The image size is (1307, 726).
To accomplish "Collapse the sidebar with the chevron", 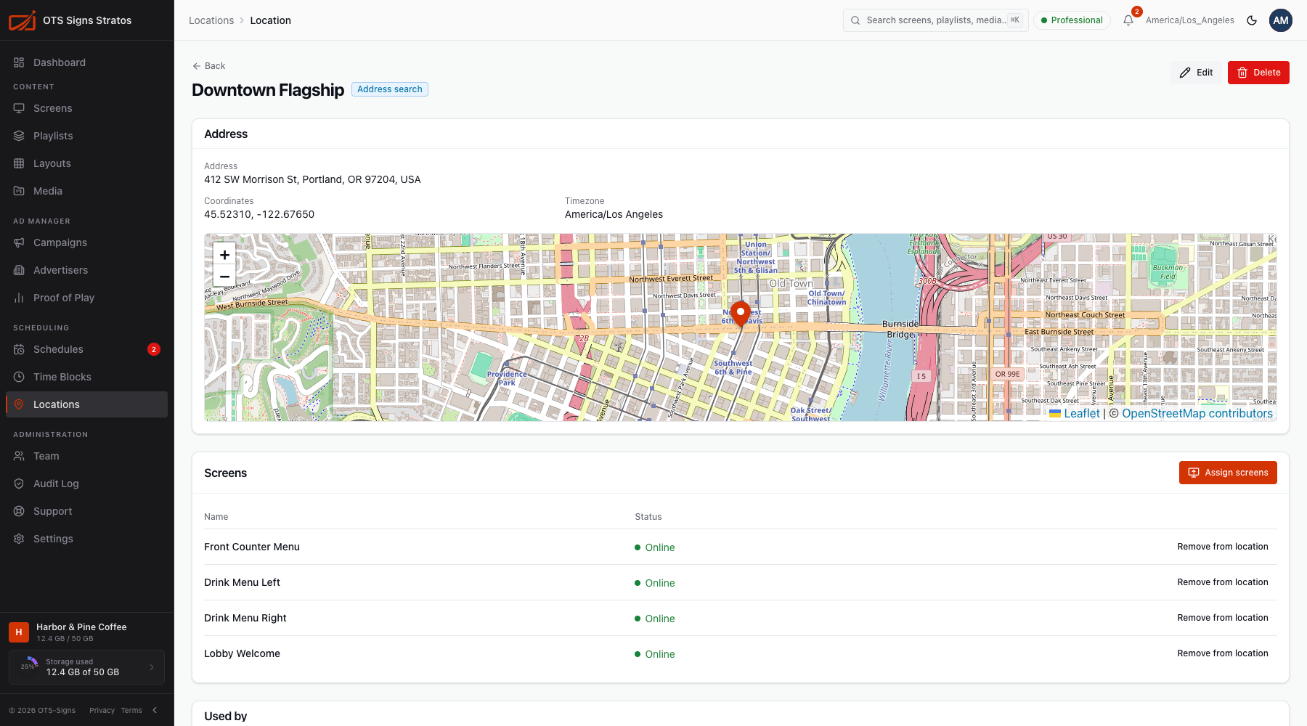I will [155, 710].
